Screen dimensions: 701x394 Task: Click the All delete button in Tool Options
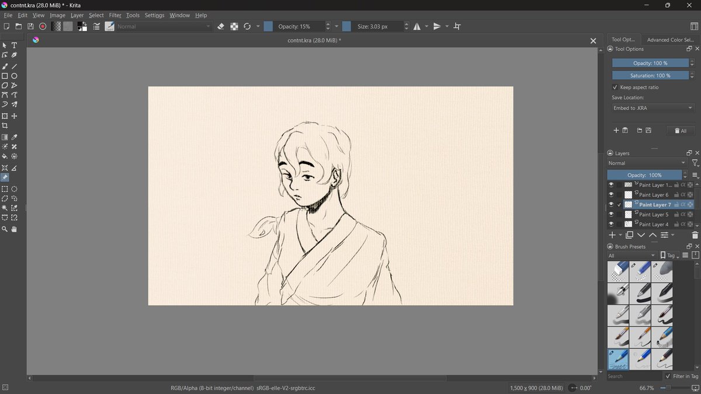(x=680, y=130)
